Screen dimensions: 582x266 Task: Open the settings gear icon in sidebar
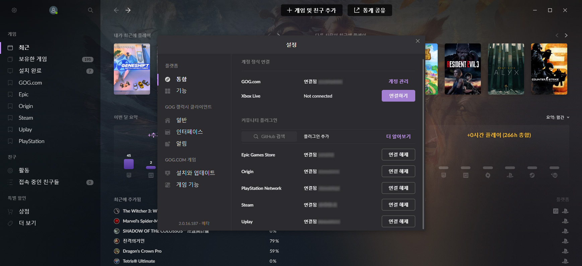[x=14, y=10]
